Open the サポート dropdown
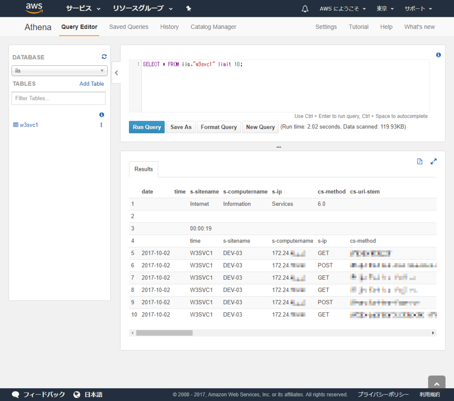This screenshot has height=401, width=454. 418,9
